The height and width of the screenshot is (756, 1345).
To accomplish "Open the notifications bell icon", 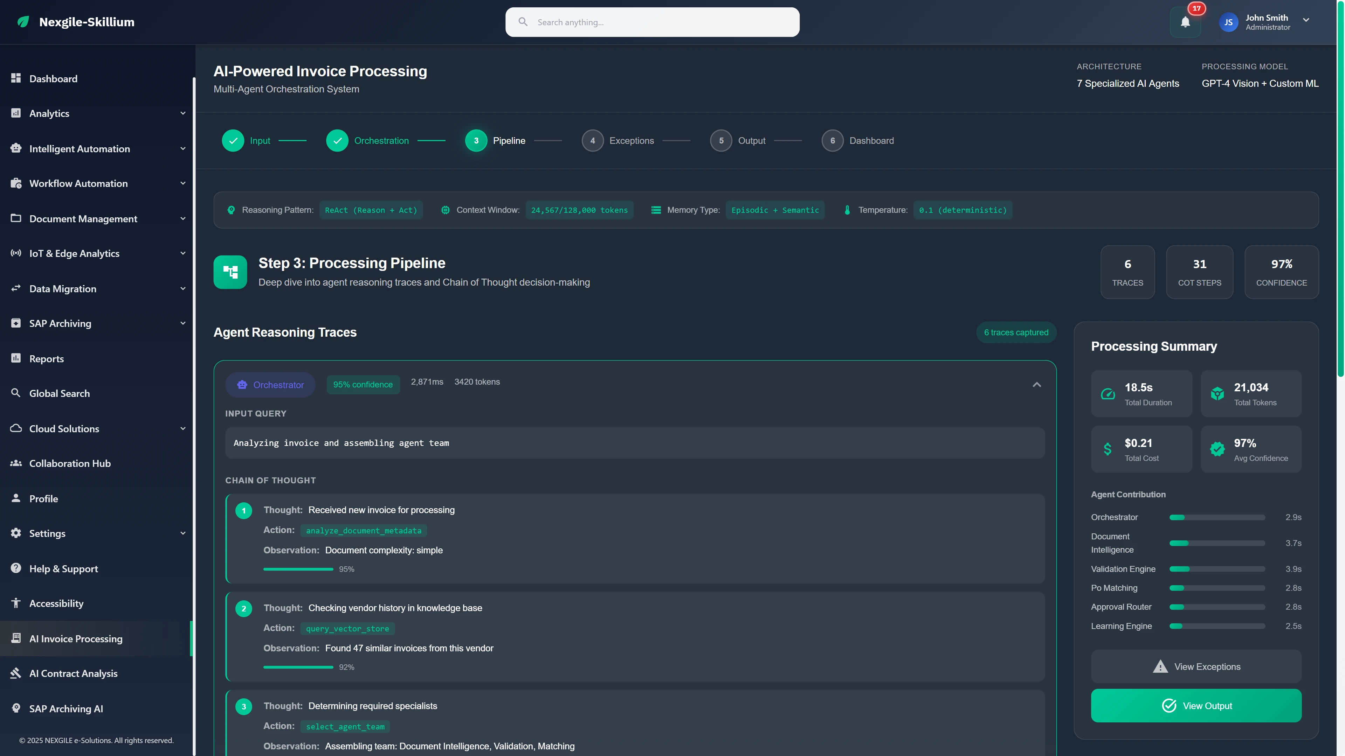I will [x=1185, y=22].
